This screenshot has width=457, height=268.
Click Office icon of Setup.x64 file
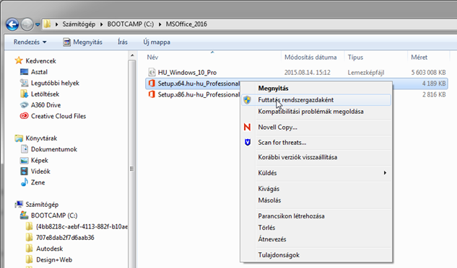152,84
